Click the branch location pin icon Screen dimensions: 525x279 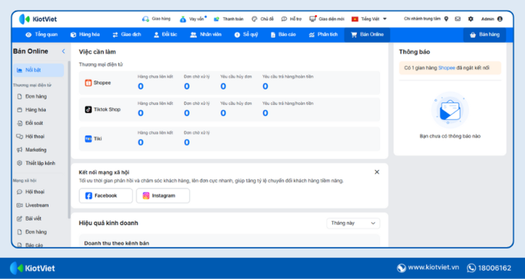tap(446, 19)
